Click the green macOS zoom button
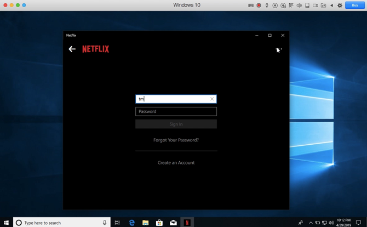 [x=18, y=5]
